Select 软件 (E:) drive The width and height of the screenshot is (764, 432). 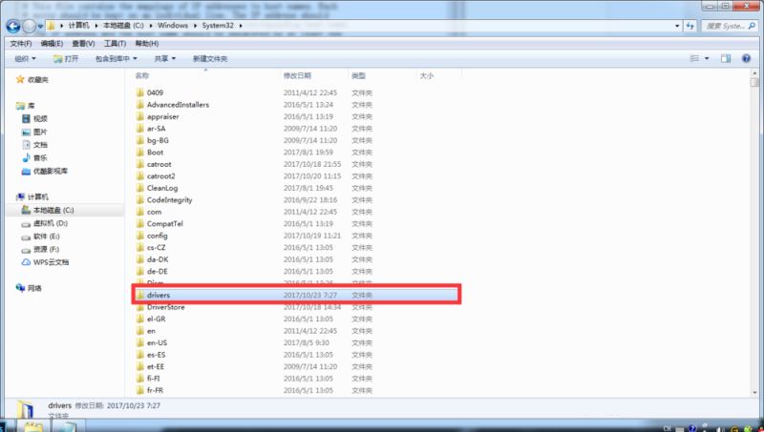(46, 237)
